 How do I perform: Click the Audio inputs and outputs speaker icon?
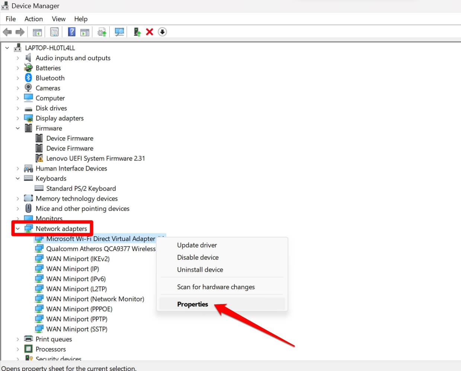(28, 58)
